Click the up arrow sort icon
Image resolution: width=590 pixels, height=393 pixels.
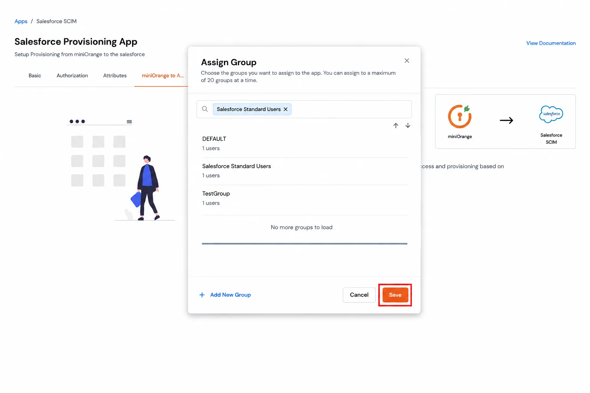[396, 125]
